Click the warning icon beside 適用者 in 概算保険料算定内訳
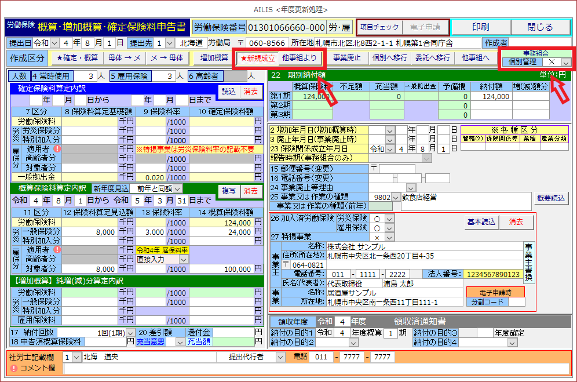577x382 pixels. 57,250
